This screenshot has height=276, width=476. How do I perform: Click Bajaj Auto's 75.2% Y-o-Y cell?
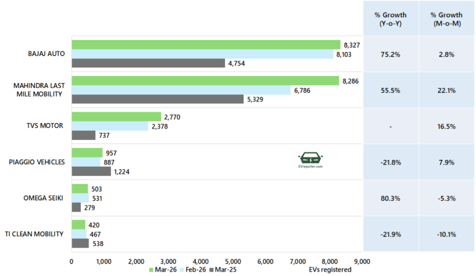[390, 54]
